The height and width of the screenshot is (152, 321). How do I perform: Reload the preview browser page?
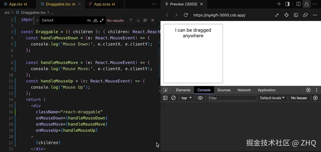coord(186,15)
